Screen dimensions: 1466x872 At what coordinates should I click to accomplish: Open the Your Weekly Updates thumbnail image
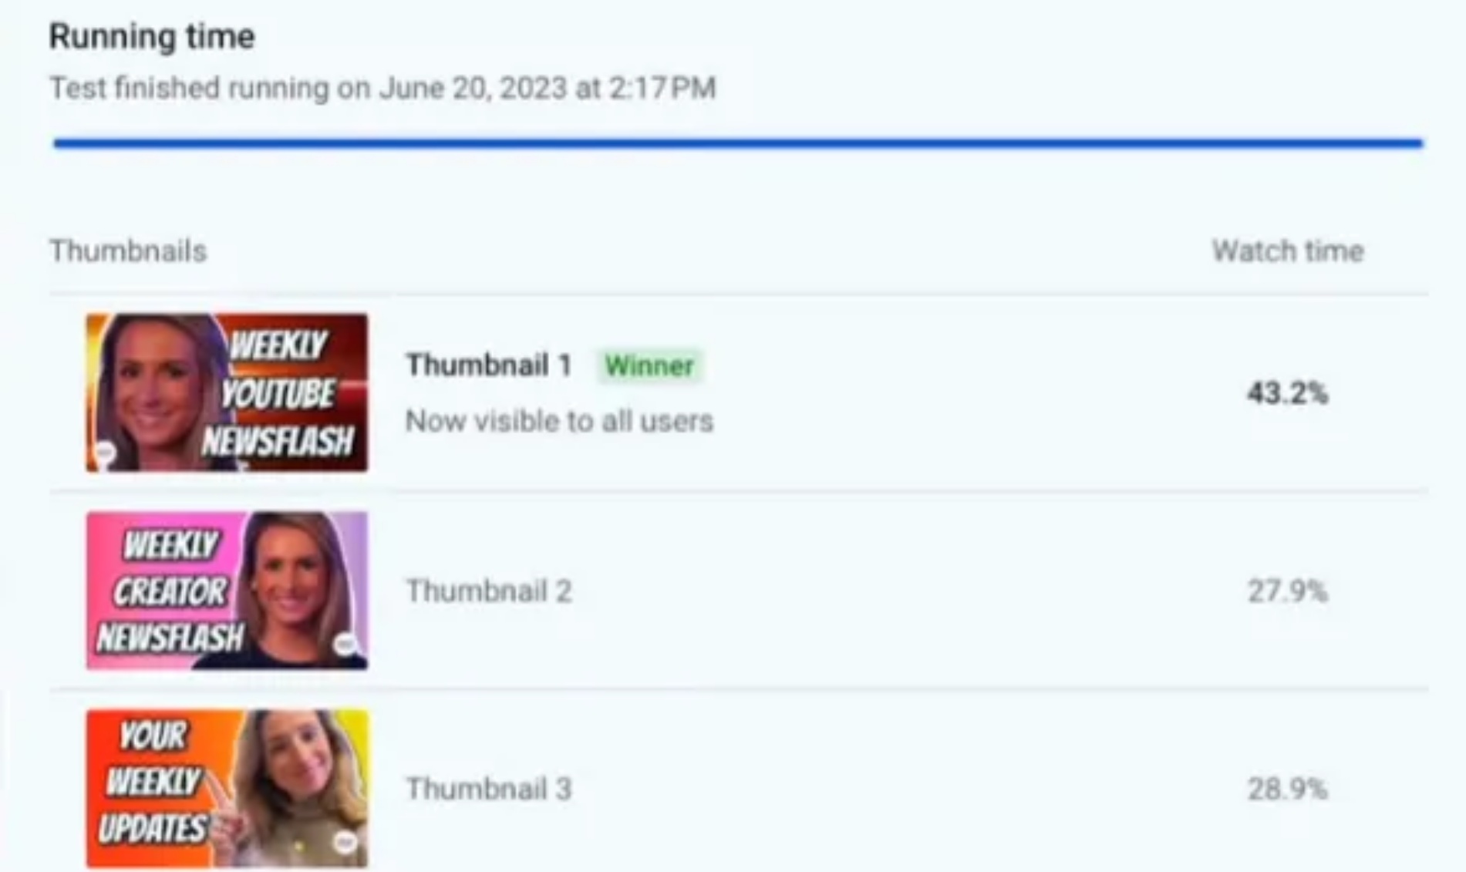click(x=227, y=789)
